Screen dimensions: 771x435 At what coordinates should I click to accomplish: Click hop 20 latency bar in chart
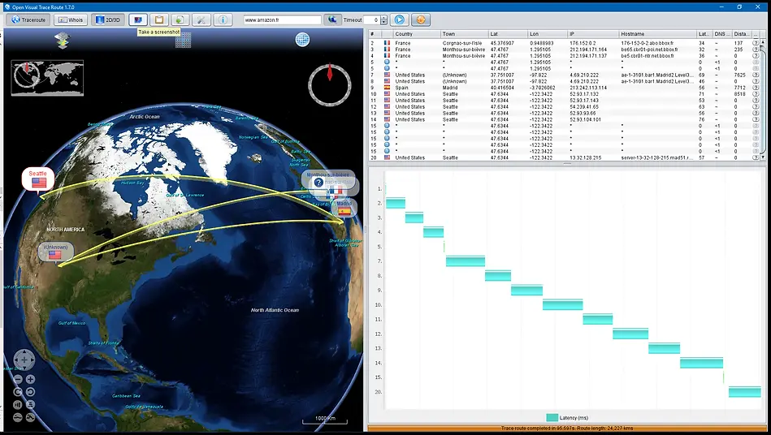click(745, 392)
